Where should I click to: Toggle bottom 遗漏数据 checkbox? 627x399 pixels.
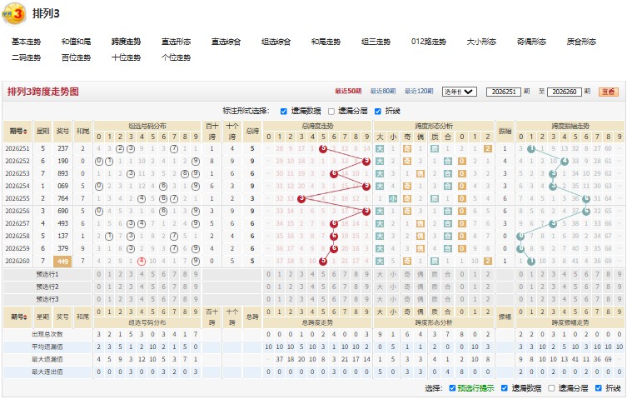pyautogui.click(x=505, y=388)
